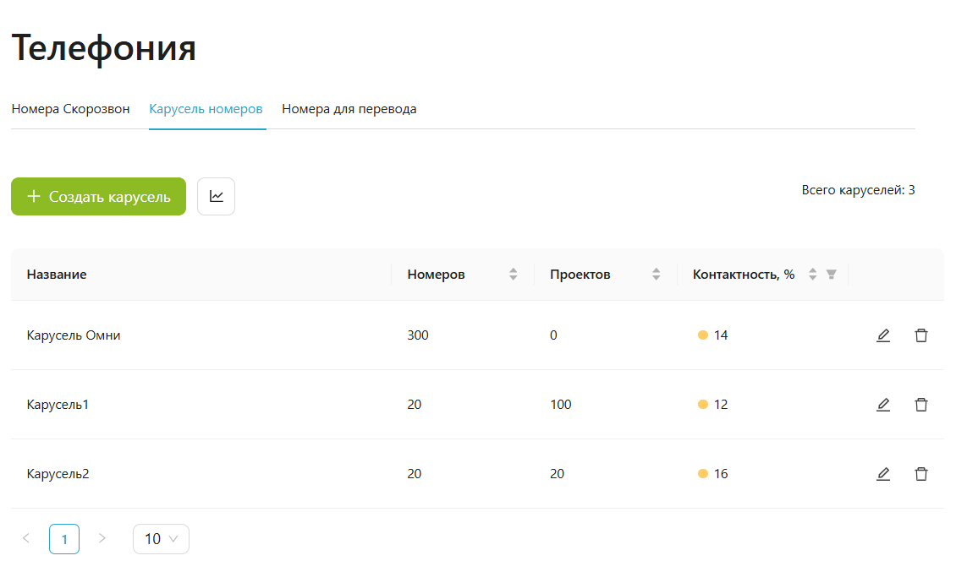Open edit pencil for Карусель1
The width and height of the screenshot is (956, 572).
tap(882, 404)
